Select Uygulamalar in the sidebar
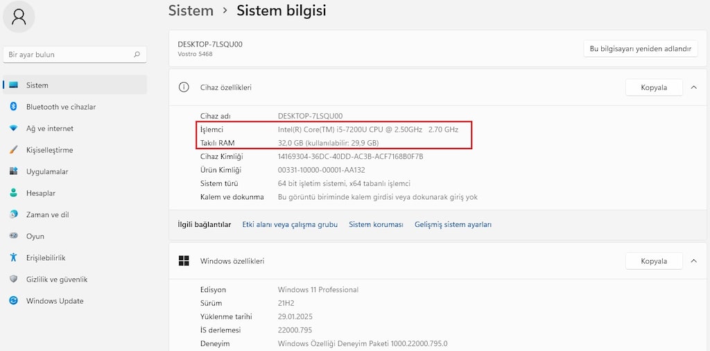This screenshot has height=351, width=710. click(75, 171)
